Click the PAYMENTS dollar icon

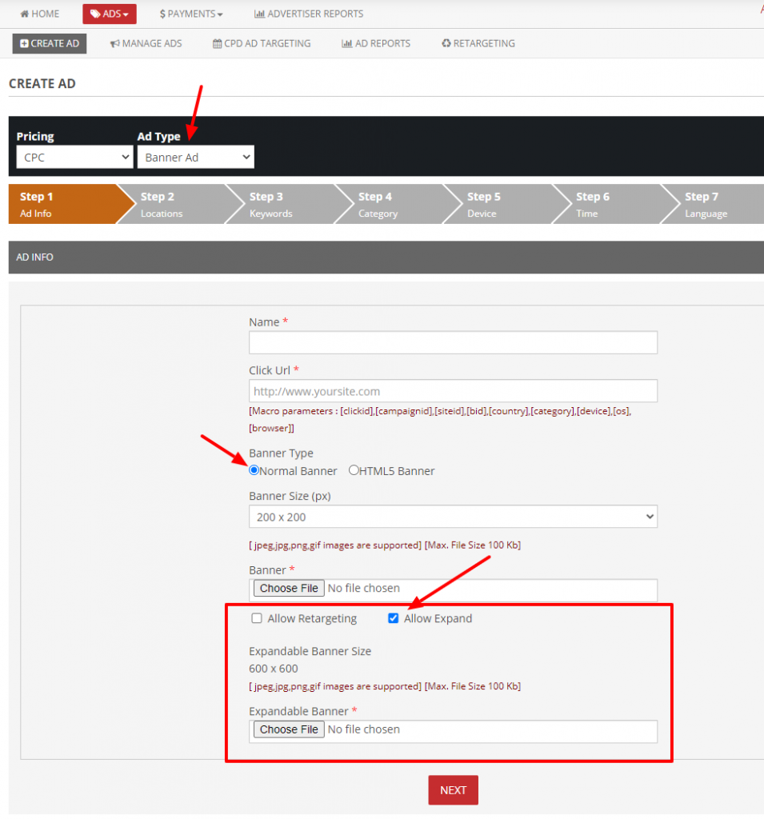[163, 13]
